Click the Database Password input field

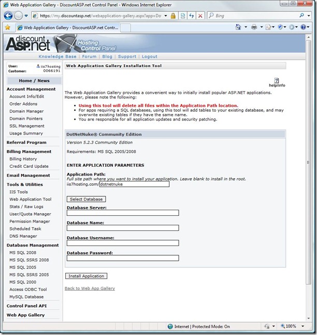(x=123, y=258)
